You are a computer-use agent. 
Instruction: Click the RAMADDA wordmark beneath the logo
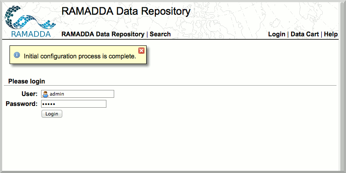[30, 34]
